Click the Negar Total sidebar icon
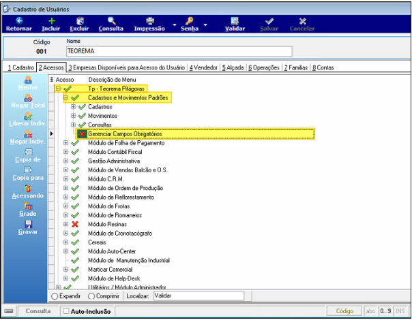The image size is (412, 320). click(28, 98)
